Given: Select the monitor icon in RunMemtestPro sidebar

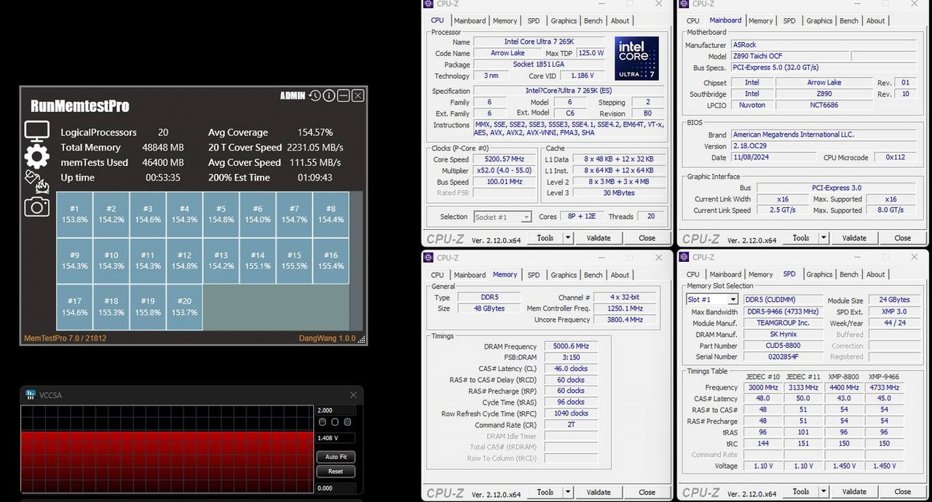Looking at the screenshot, I should [x=36, y=132].
